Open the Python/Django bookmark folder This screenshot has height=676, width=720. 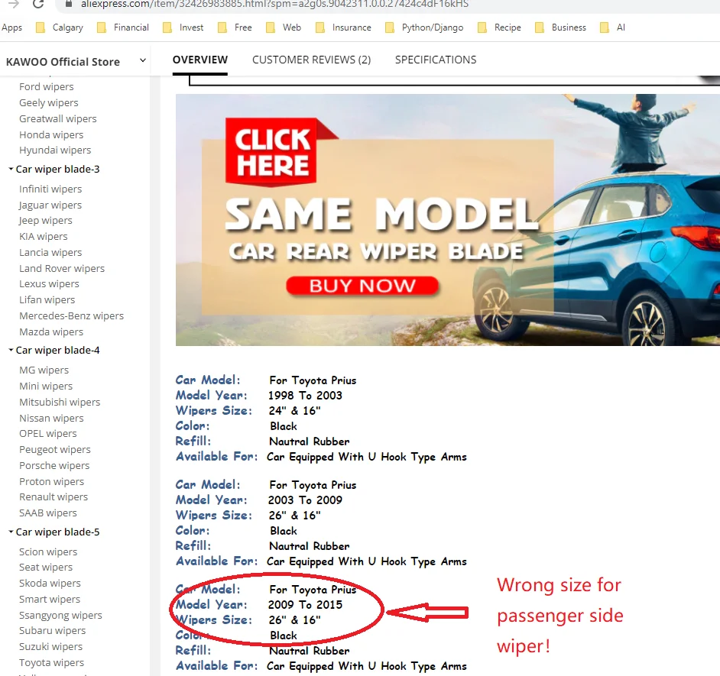(424, 27)
